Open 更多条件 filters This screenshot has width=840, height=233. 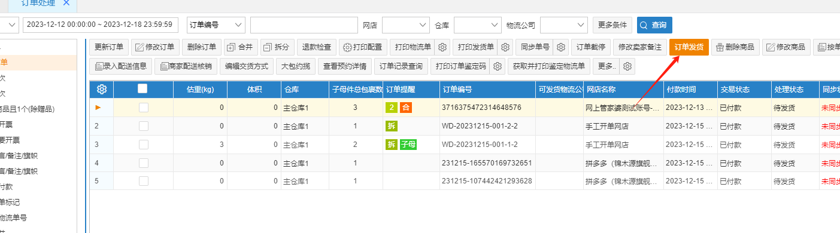click(612, 24)
